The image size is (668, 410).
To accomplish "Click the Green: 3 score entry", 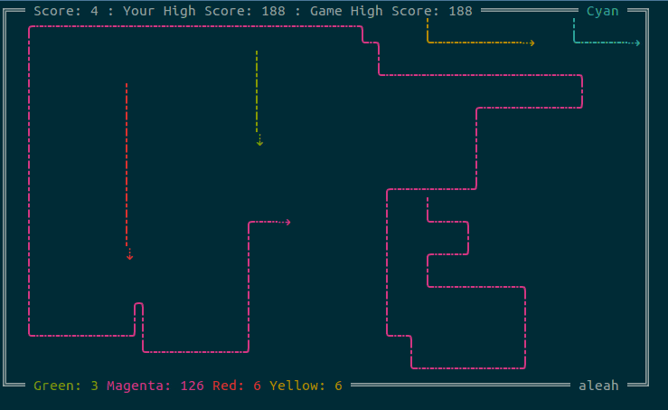I will tap(66, 386).
